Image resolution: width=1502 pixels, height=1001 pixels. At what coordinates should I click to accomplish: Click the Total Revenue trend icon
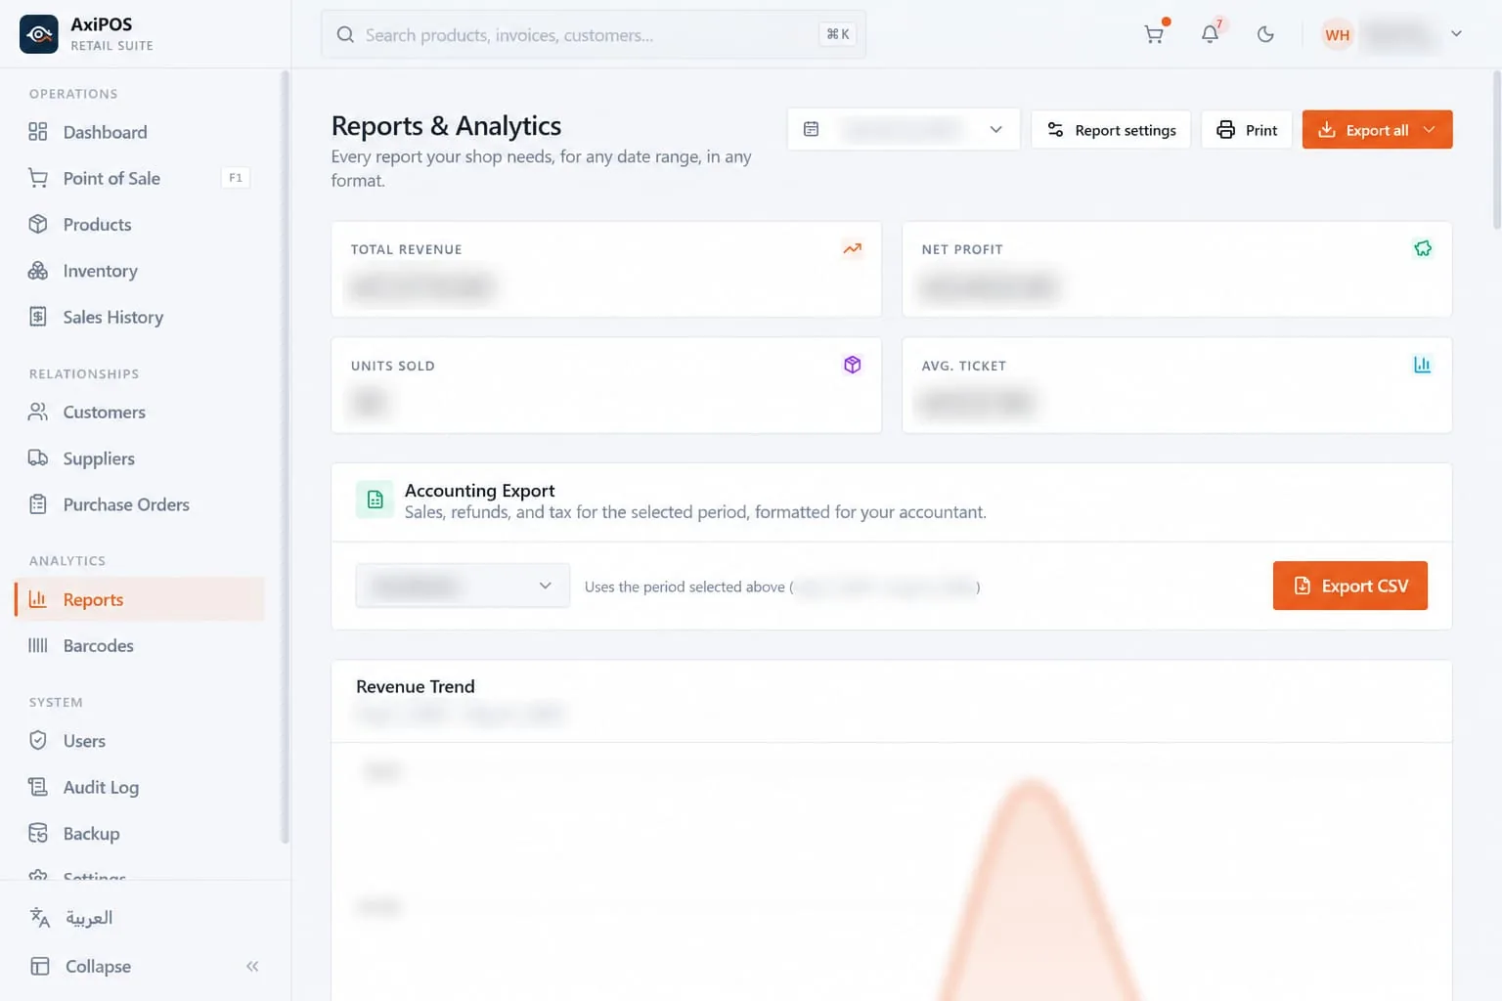coord(853,248)
